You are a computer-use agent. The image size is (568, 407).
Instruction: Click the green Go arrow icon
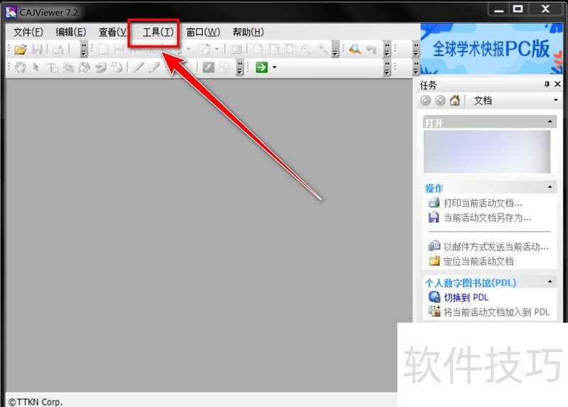pos(261,67)
